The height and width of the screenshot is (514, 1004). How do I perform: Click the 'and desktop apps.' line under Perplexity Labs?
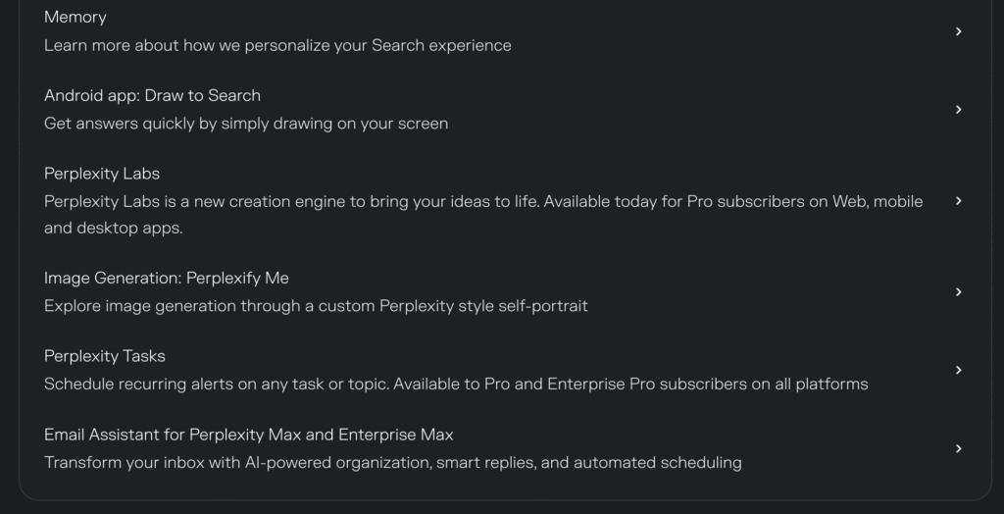(x=114, y=229)
